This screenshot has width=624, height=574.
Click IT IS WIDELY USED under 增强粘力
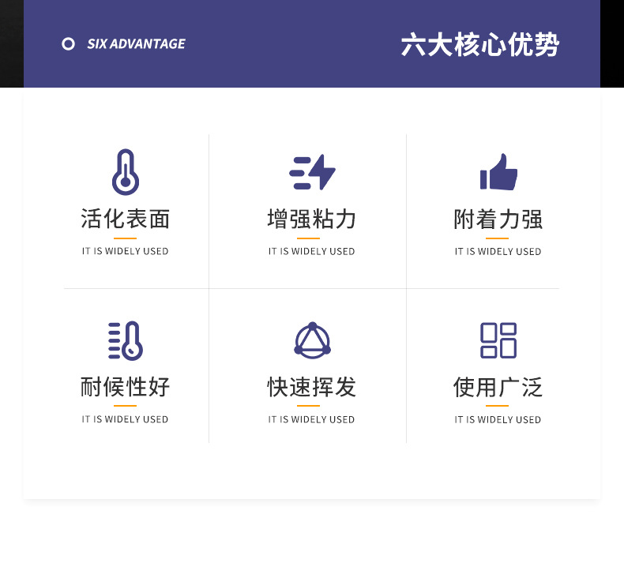tap(312, 251)
